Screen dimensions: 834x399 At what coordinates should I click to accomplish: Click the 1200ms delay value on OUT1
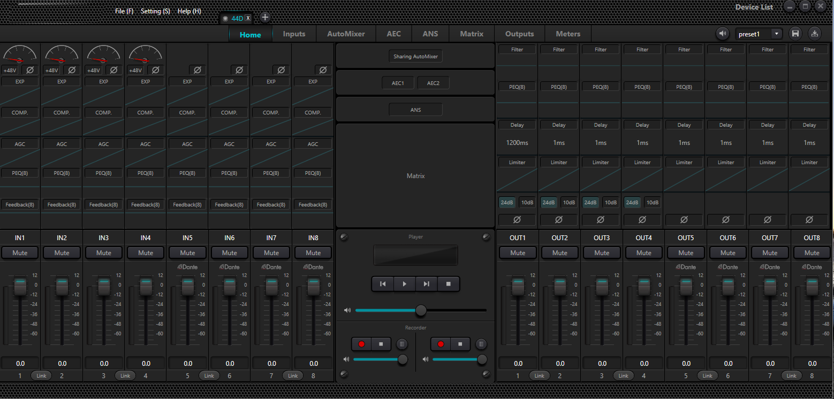point(517,143)
